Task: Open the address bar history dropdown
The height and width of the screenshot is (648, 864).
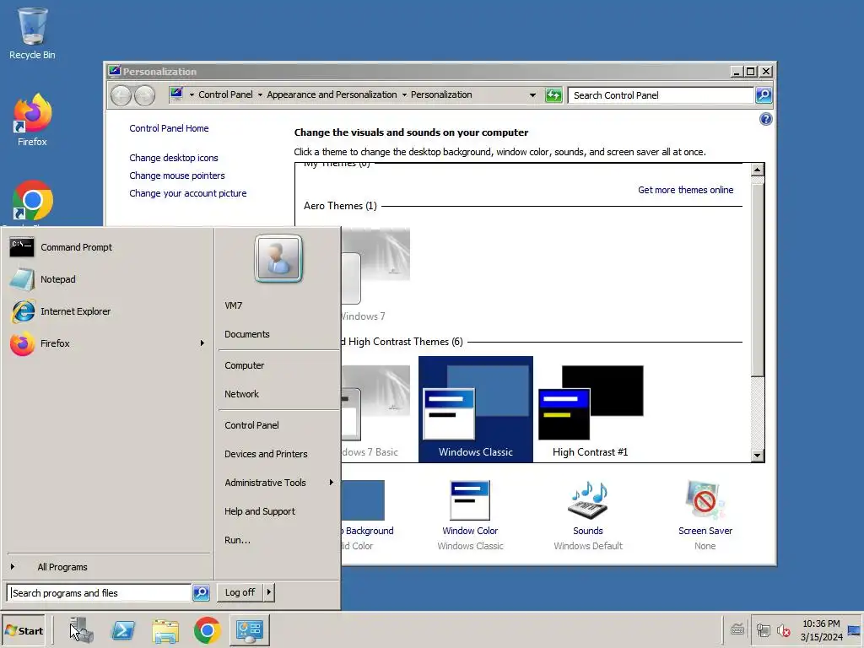Action: coord(532,94)
